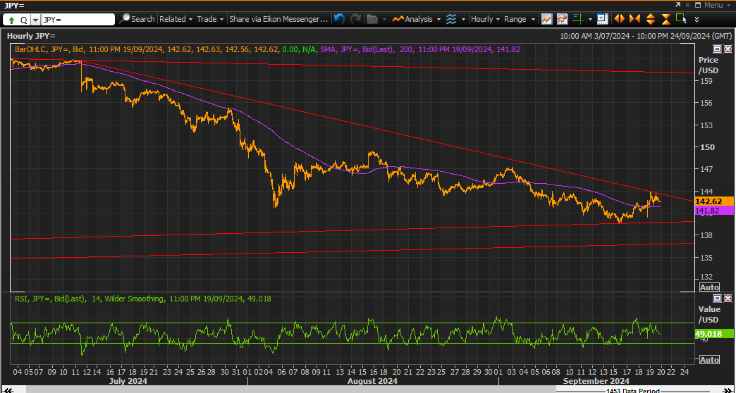The height and width of the screenshot is (393, 736).
Task: Click Share via Eikon Messenger
Action: click(x=278, y=19)
